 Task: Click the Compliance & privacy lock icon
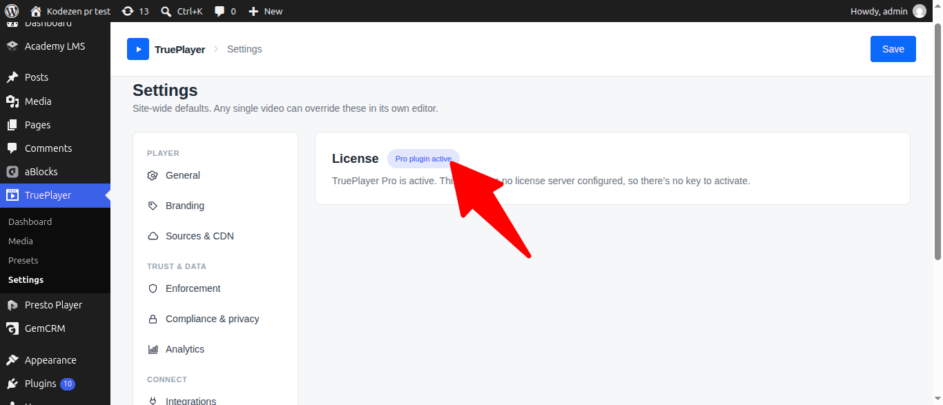(153, 319)
